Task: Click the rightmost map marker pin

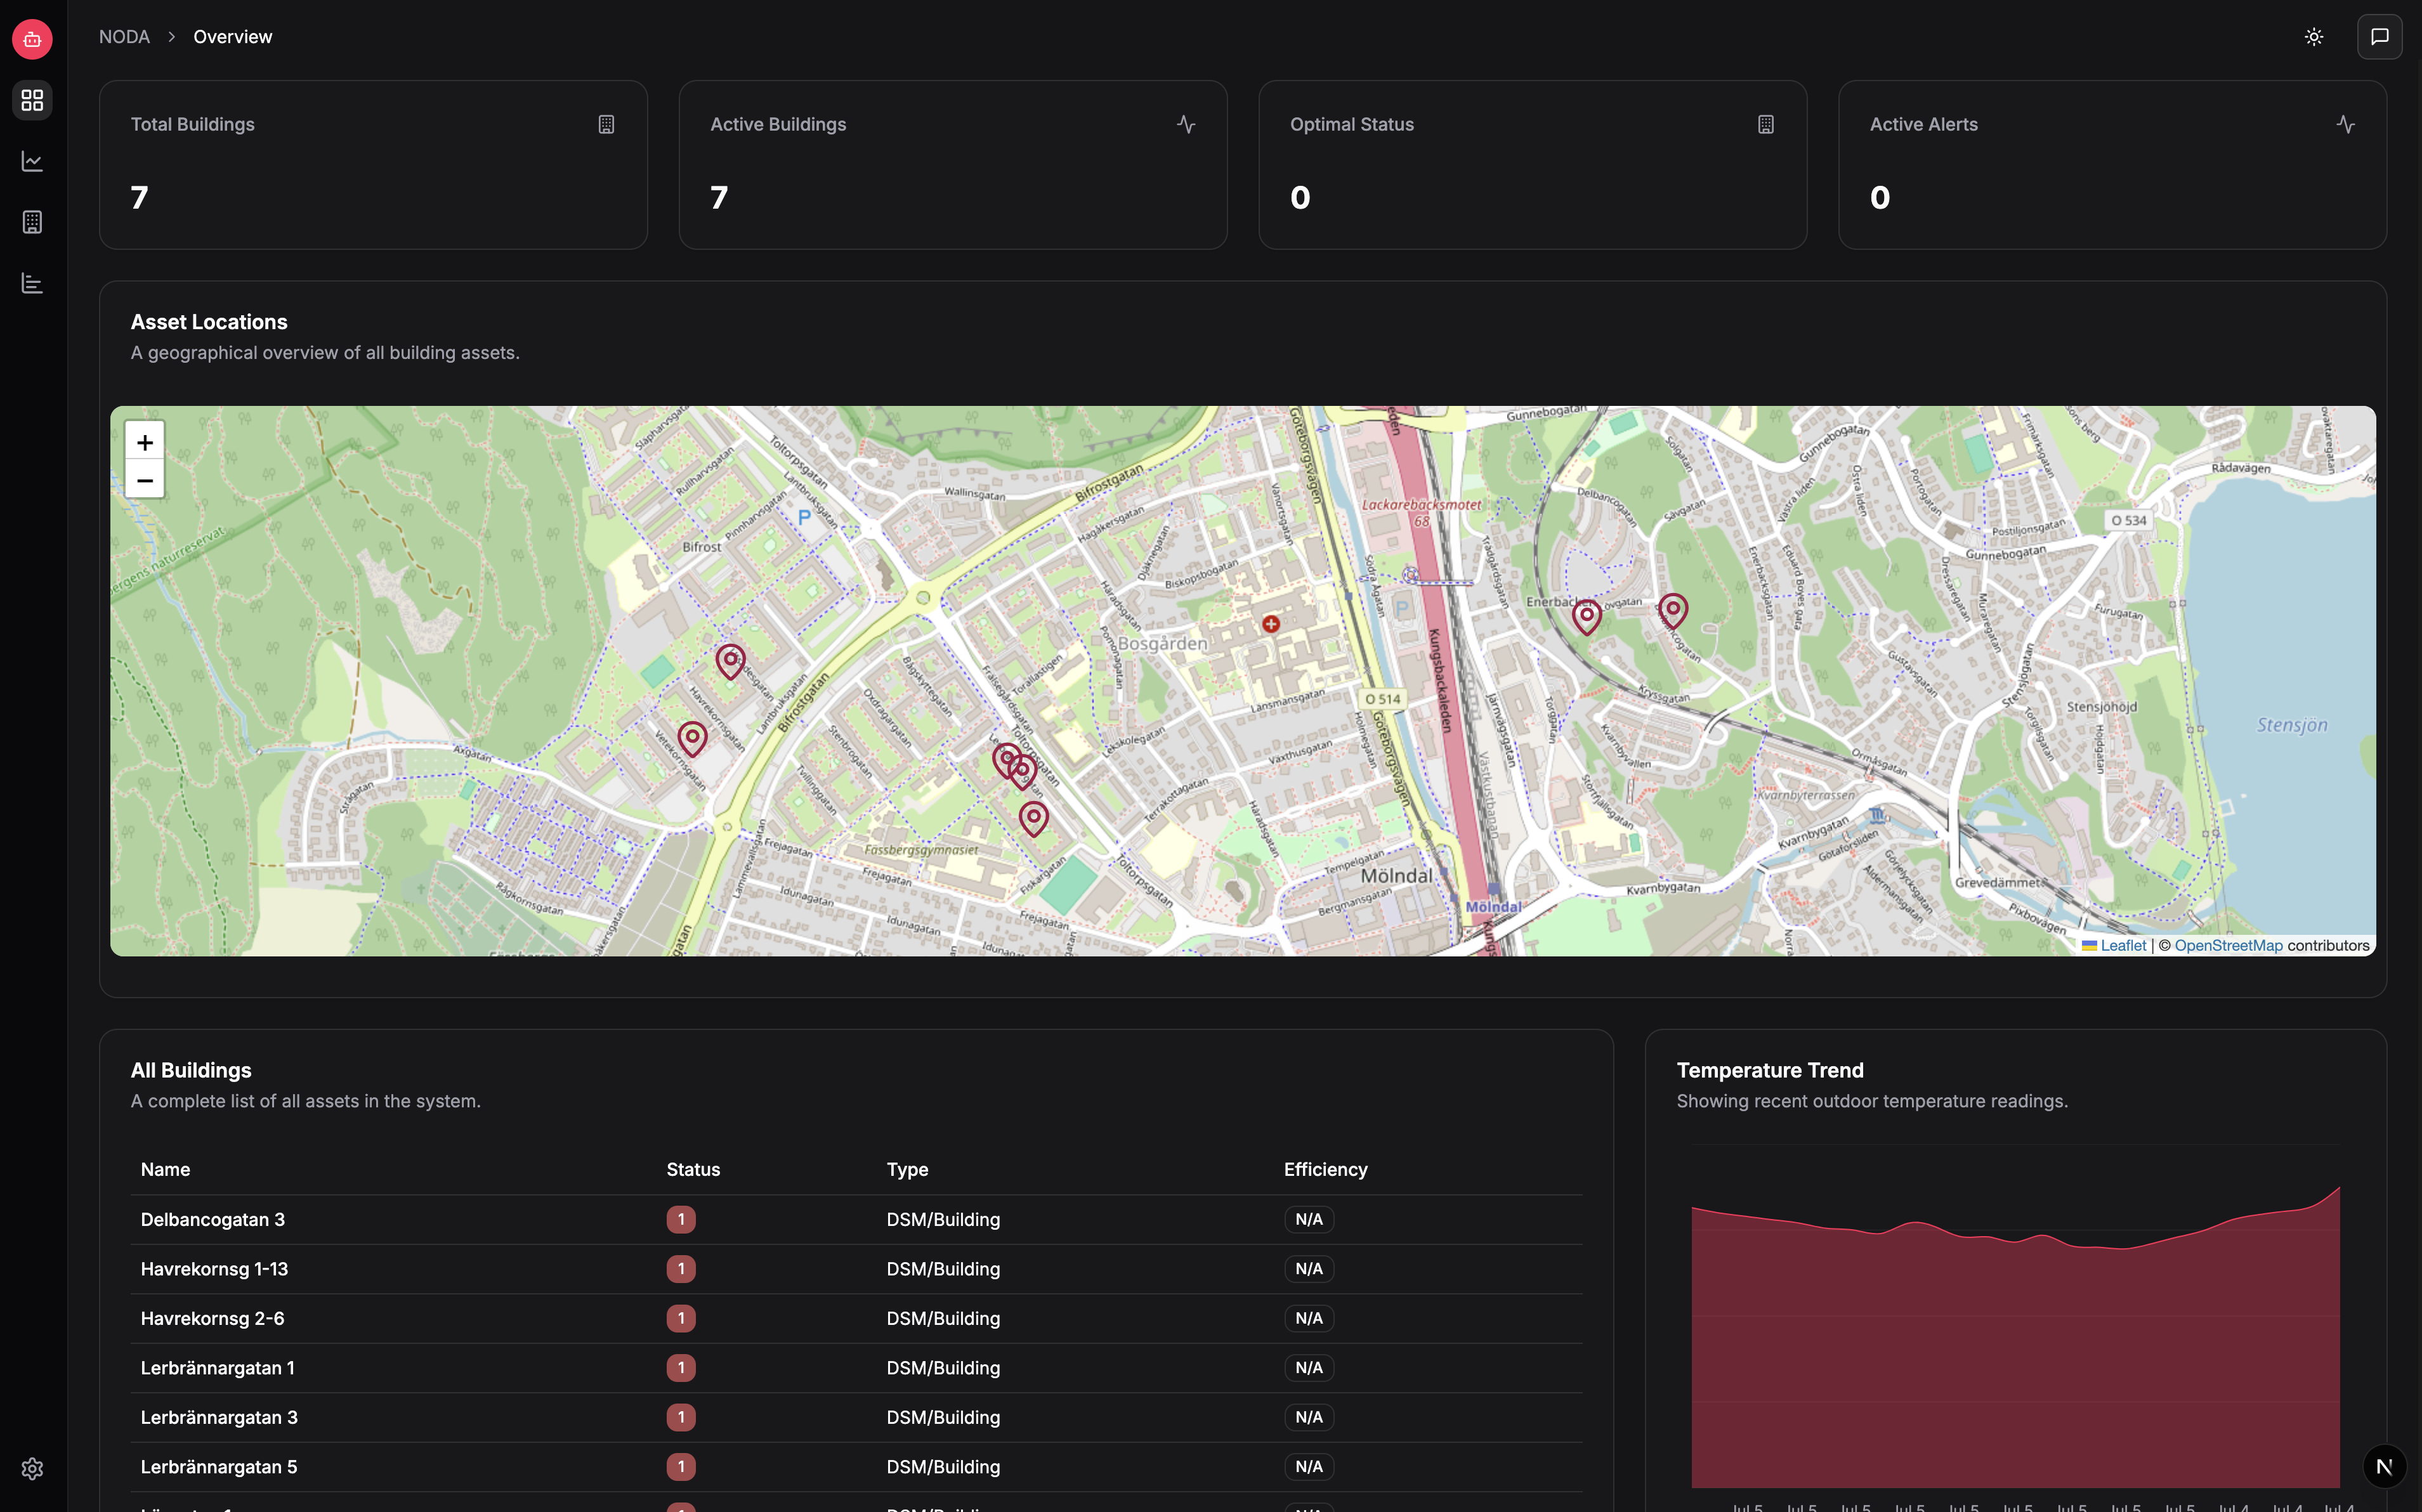Action: [1673, 609]
